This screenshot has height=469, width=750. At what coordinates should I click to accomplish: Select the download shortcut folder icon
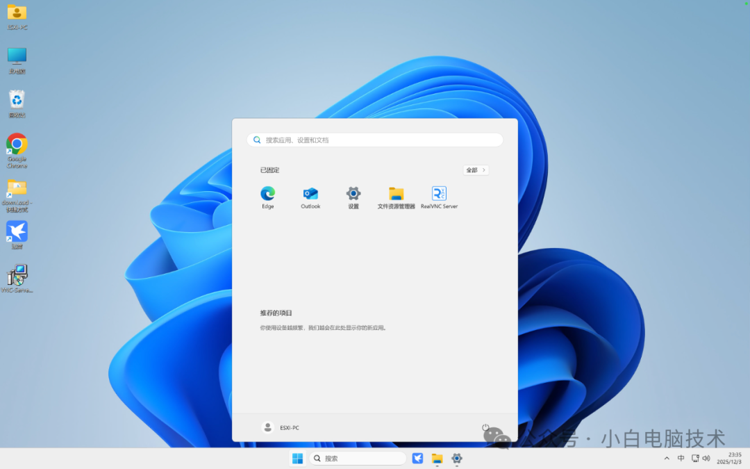tap(17, 195)
